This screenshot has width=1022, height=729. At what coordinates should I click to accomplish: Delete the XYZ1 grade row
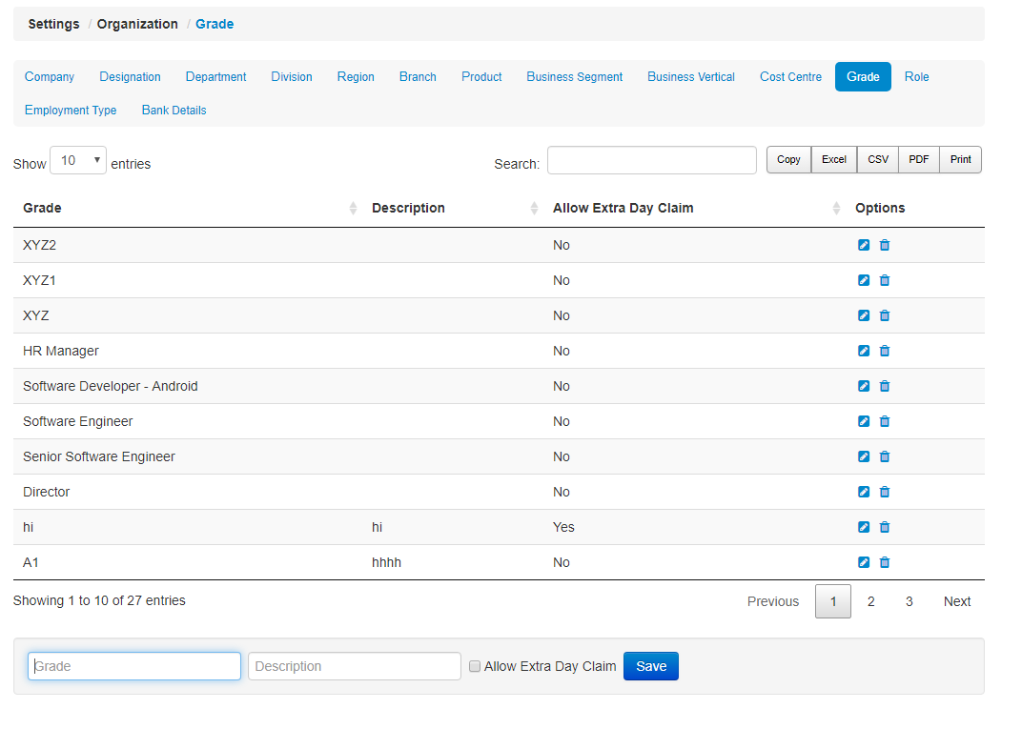(885, 280)
